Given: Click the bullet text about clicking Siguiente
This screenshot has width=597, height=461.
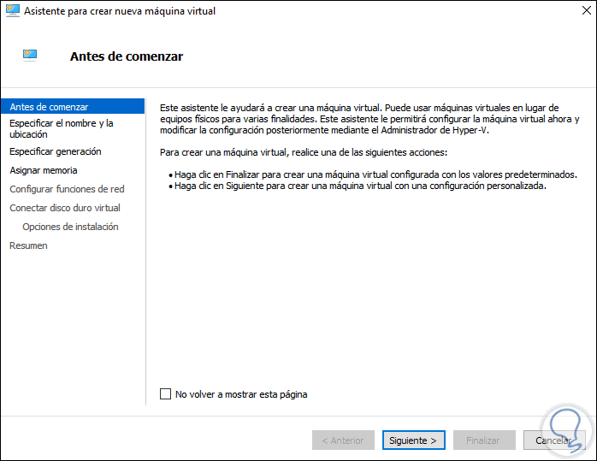Looking at the screenshot, I should pos(359,185).
